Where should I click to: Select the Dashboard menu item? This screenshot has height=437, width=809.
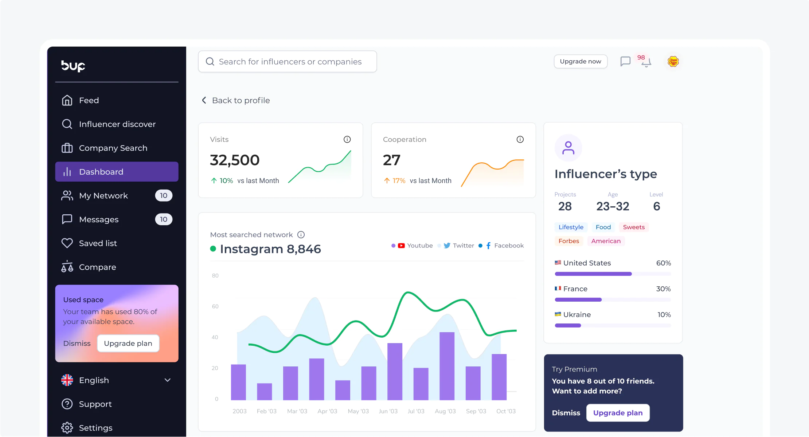click(x=117, y=172)
